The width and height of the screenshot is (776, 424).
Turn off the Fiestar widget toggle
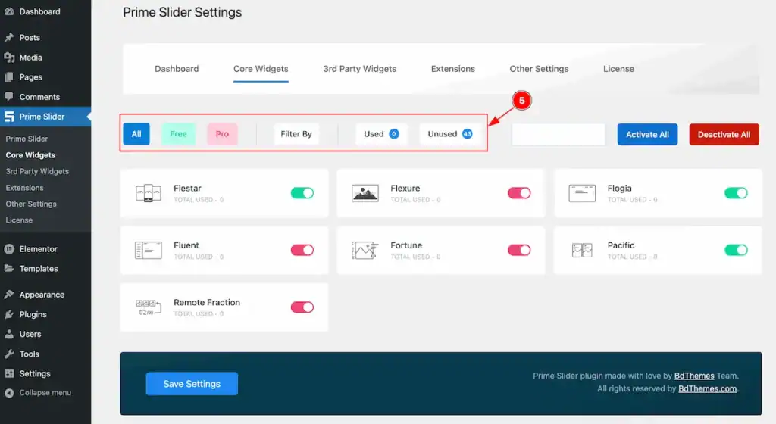pyautogui.click(x=302, y=193)
